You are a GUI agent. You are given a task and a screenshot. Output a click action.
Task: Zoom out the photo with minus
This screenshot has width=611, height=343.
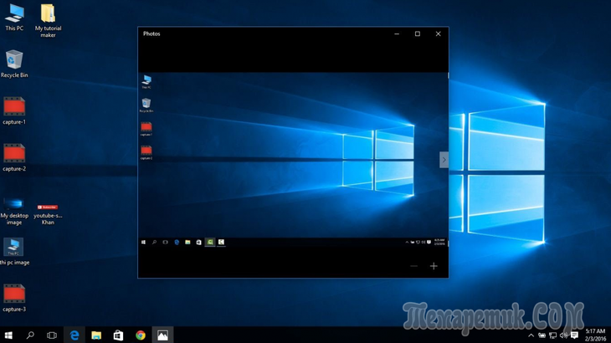point(413,266)
